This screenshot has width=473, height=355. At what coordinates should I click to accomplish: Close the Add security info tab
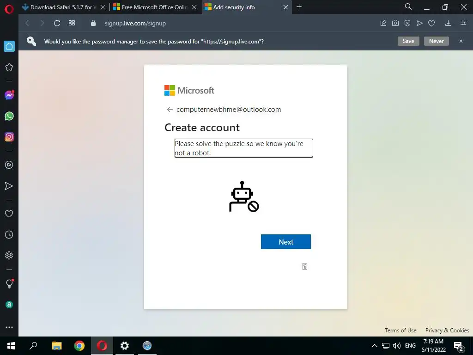coord(285,7)
